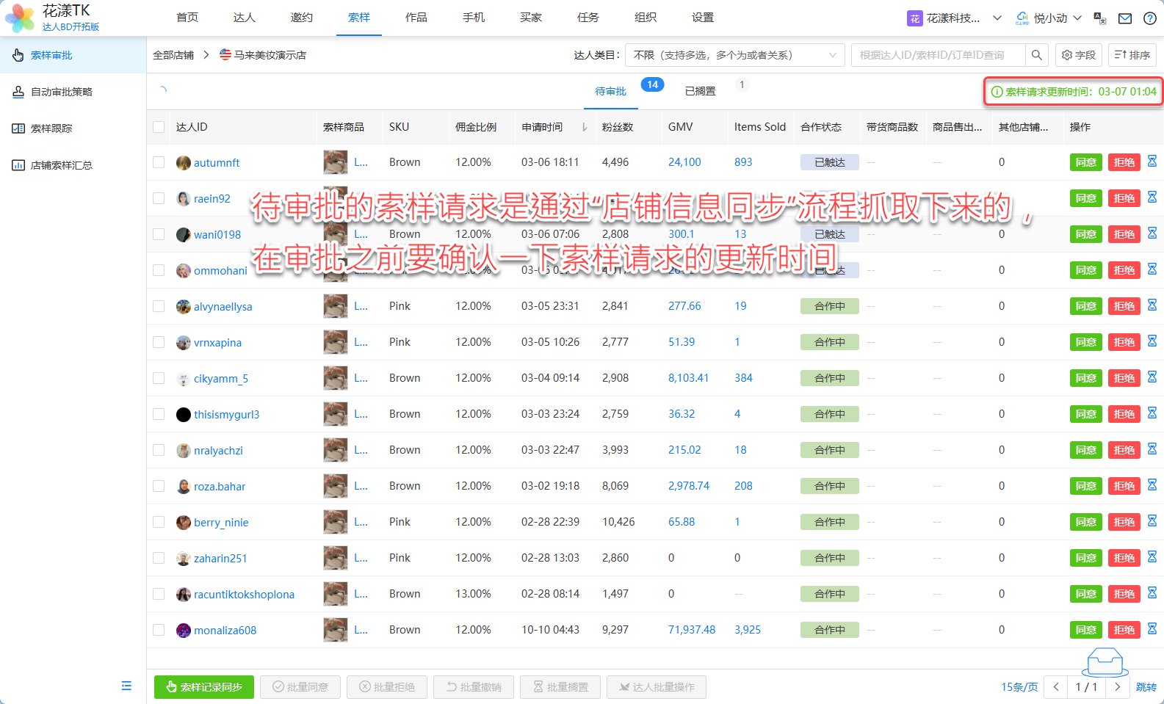Viewport: 1164px width, 704px height.
Task: Select the monaliza608 row checkbox
Action: (x=159, y=630)
